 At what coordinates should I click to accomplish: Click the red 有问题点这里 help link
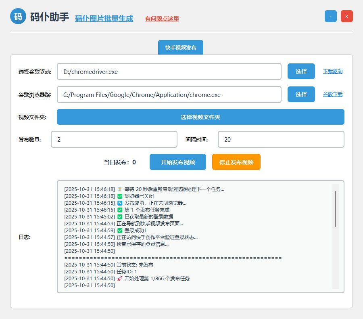[x=161, y=19]
